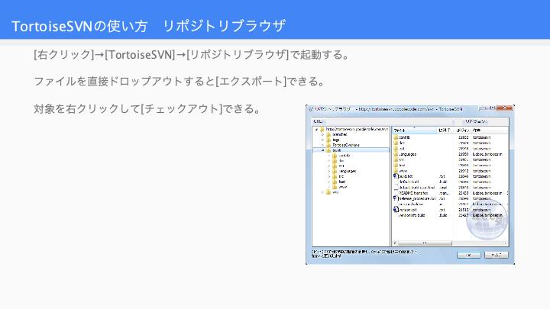Select the TortoiseOverlays folder in the tree
550x309 pixels.
345,145
